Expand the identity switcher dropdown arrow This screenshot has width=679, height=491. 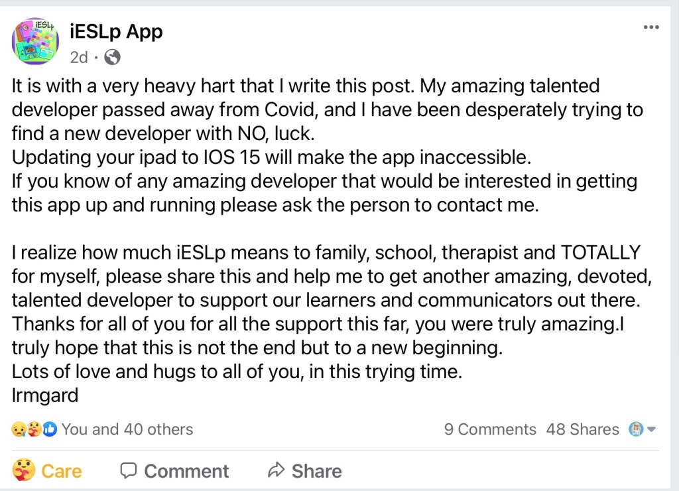click(651, 430)
